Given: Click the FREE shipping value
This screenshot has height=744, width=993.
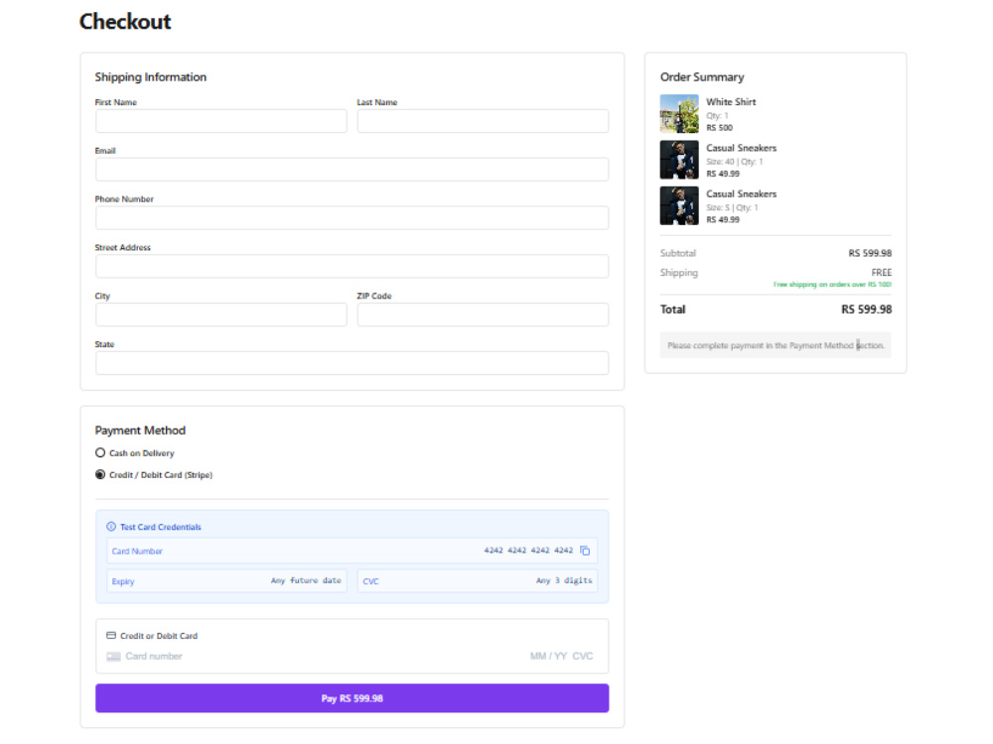Looking at the screenshot, I should pos(882,273).
